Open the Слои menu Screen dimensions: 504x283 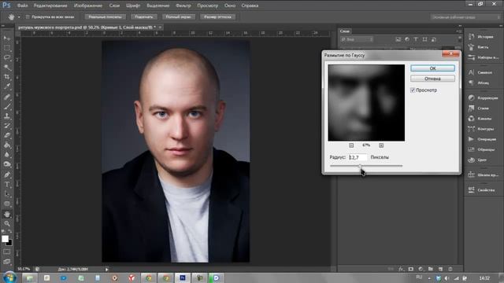tap(114, 6)
